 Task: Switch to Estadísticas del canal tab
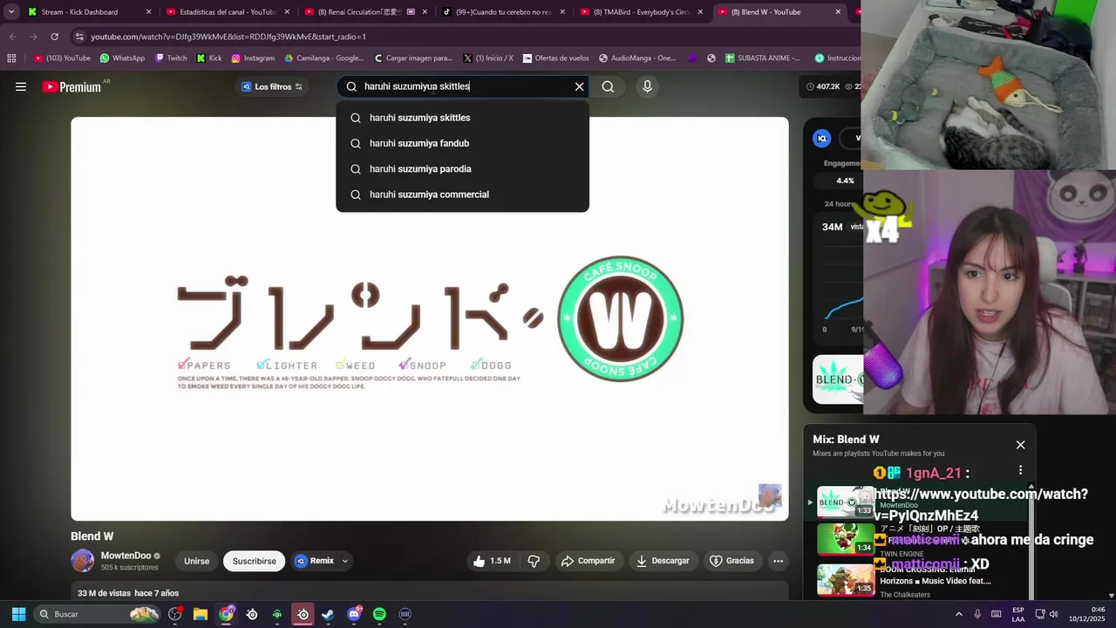(x=227, y=12)
